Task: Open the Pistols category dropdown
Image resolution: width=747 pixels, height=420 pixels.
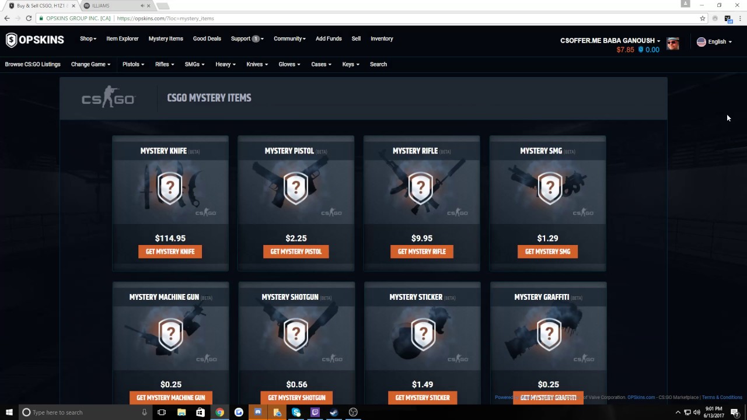Action: tap(133, 64)
